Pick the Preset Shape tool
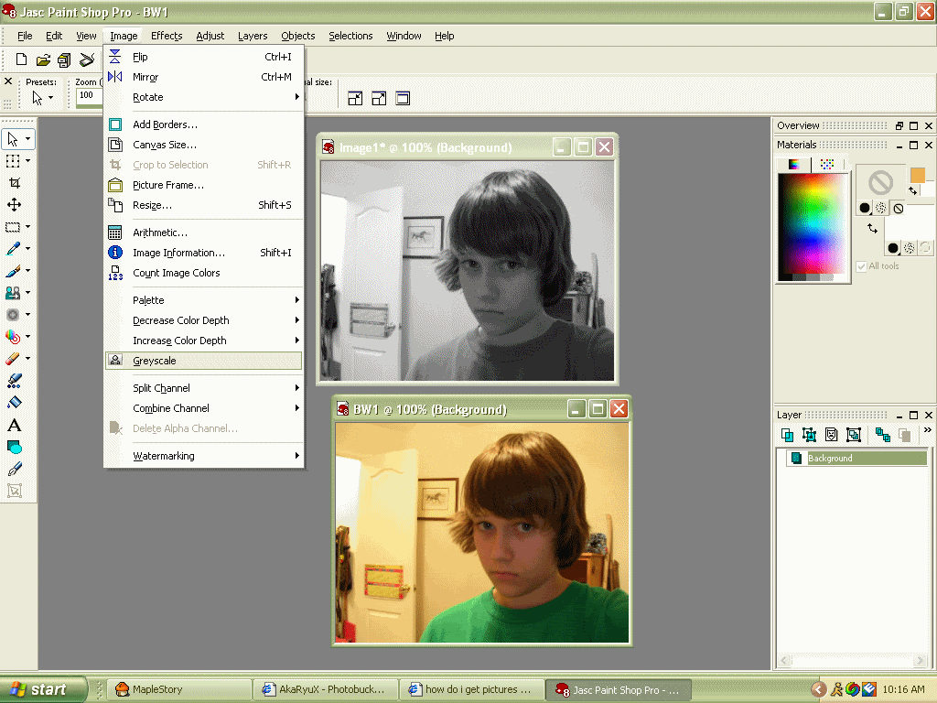The width and height of the screenshot is (937, 703). coord(15,447)
